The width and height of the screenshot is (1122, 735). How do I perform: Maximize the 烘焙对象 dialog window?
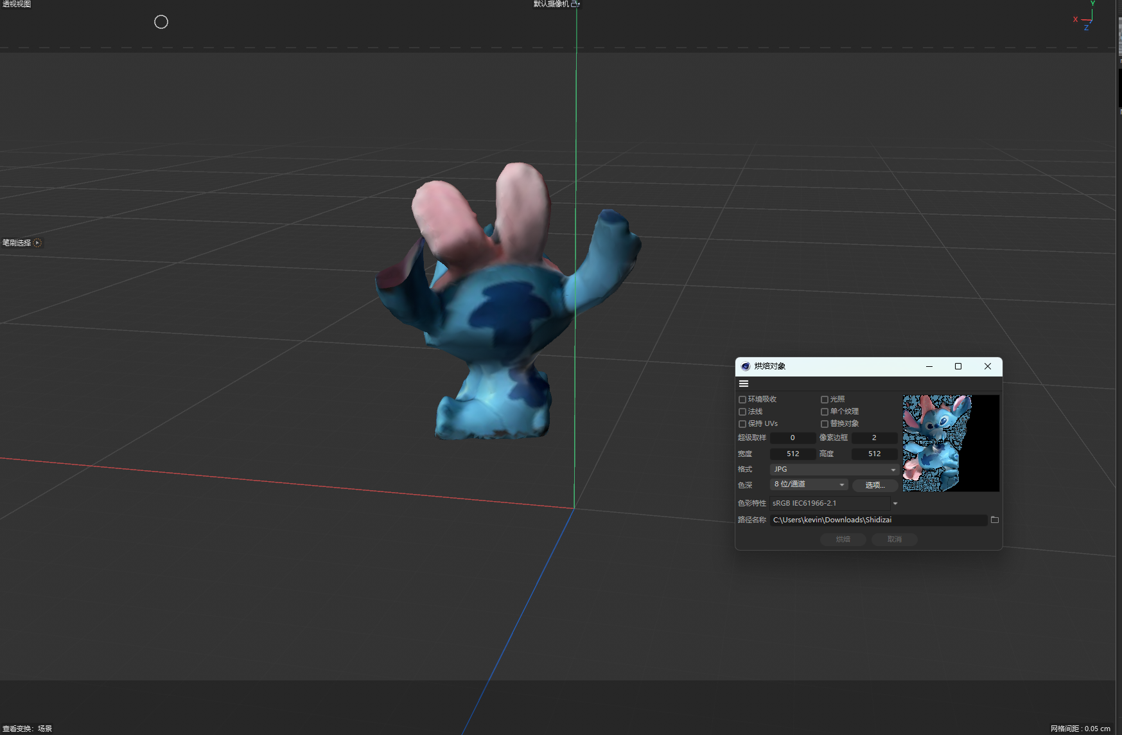(958, 366)
